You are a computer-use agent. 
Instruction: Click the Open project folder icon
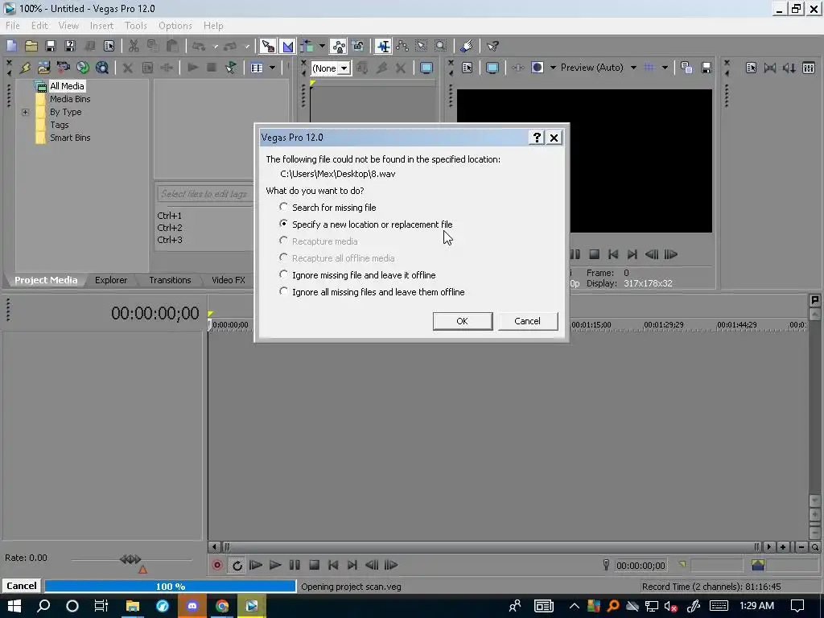coord(31,46)
